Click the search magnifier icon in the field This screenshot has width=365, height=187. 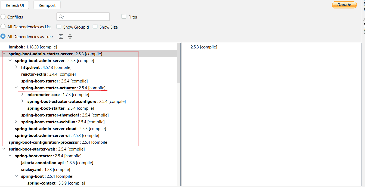click(61, 17)
